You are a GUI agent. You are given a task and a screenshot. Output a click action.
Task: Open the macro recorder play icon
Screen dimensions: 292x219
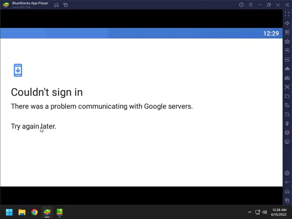pos(287,50)
